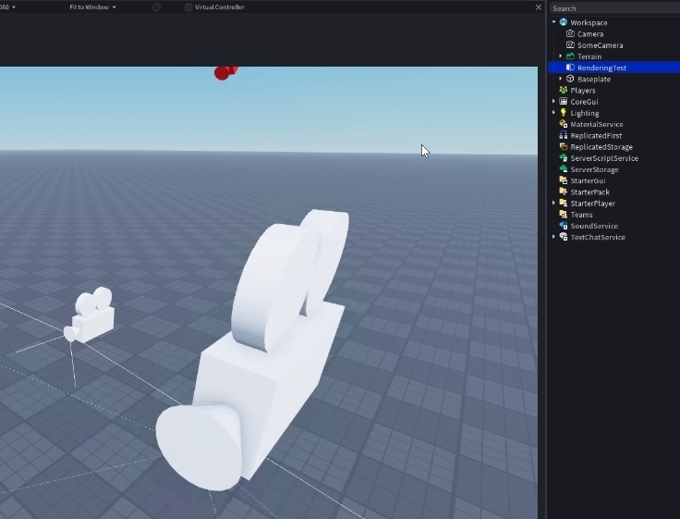Open the resolution dropdown arrow at left
Screen dimensions: 680x519
point(14,7)
